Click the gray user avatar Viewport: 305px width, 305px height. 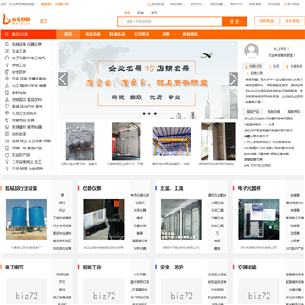point(252,51)
